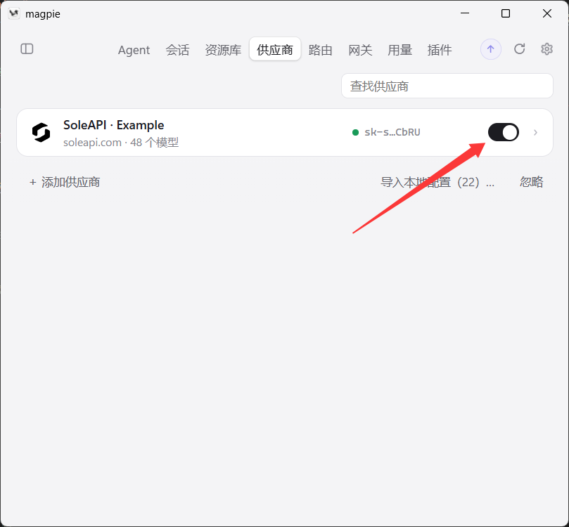Click soleapi.com · 48 个模型 subtitle

tap(121, 143)
